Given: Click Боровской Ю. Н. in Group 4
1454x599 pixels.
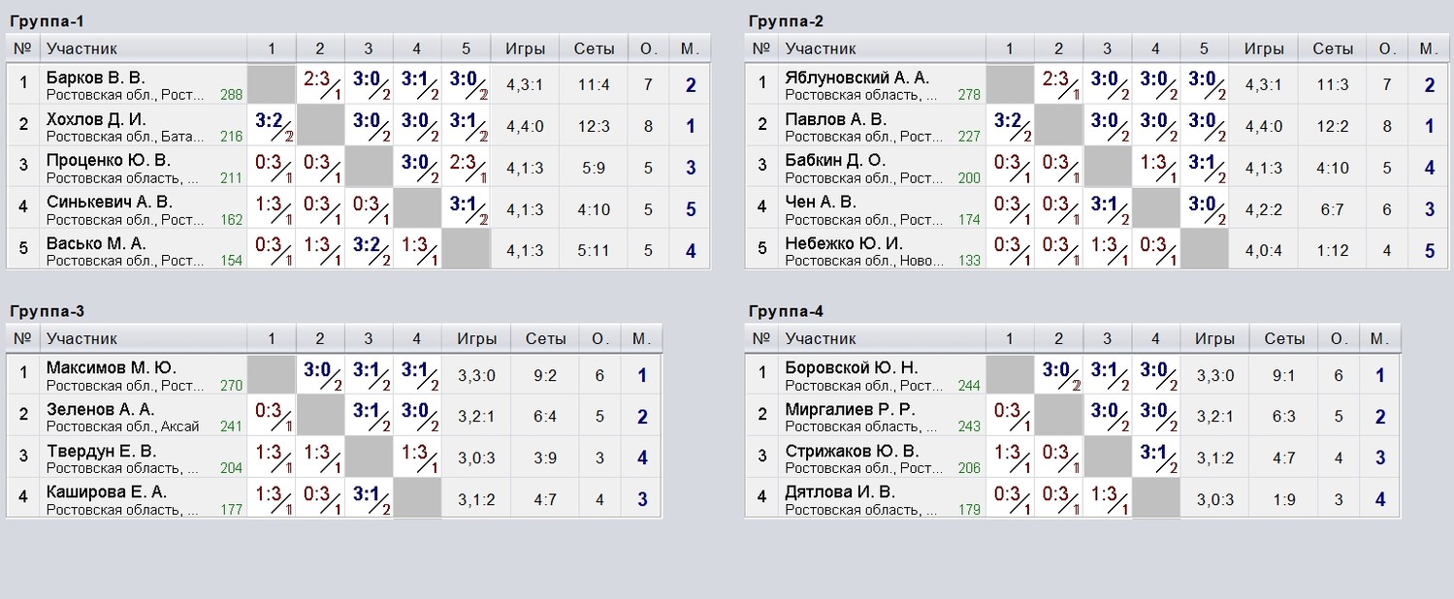Looking at the screenshot, I should click(x=852, y=368).
